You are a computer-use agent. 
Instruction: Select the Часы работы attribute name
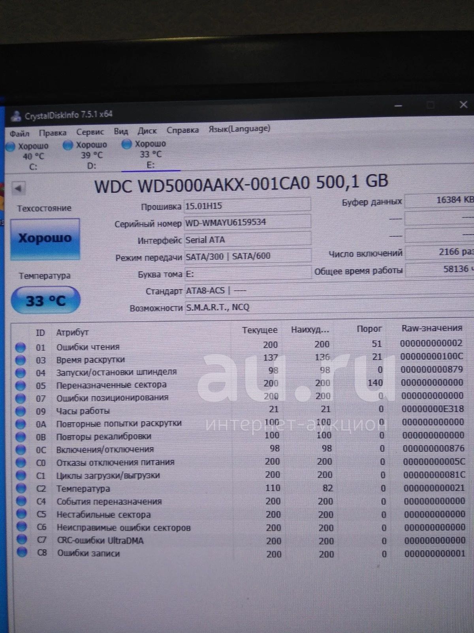coord(83,411)
